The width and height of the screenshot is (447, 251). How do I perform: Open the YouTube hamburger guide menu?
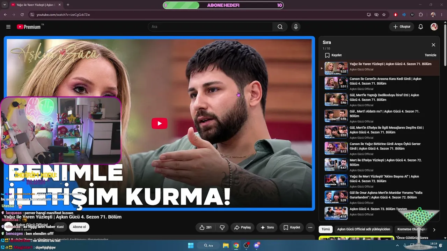(8, 27)
